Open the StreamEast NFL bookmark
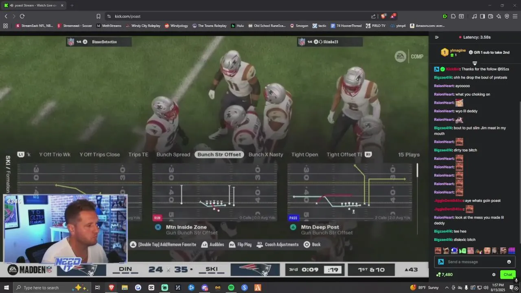The image size is (521, 293). 35,26
